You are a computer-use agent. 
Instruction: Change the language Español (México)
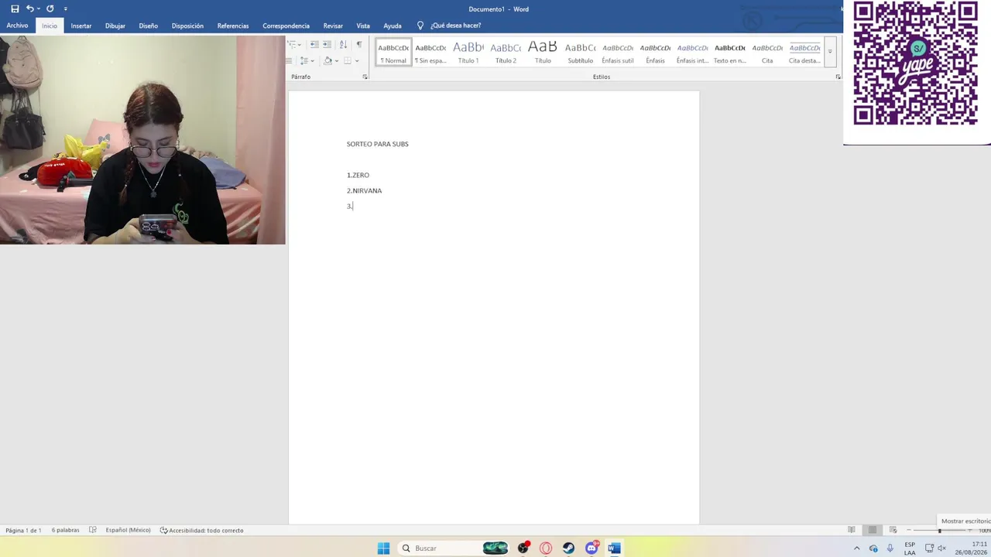click(x=128, y=530)
